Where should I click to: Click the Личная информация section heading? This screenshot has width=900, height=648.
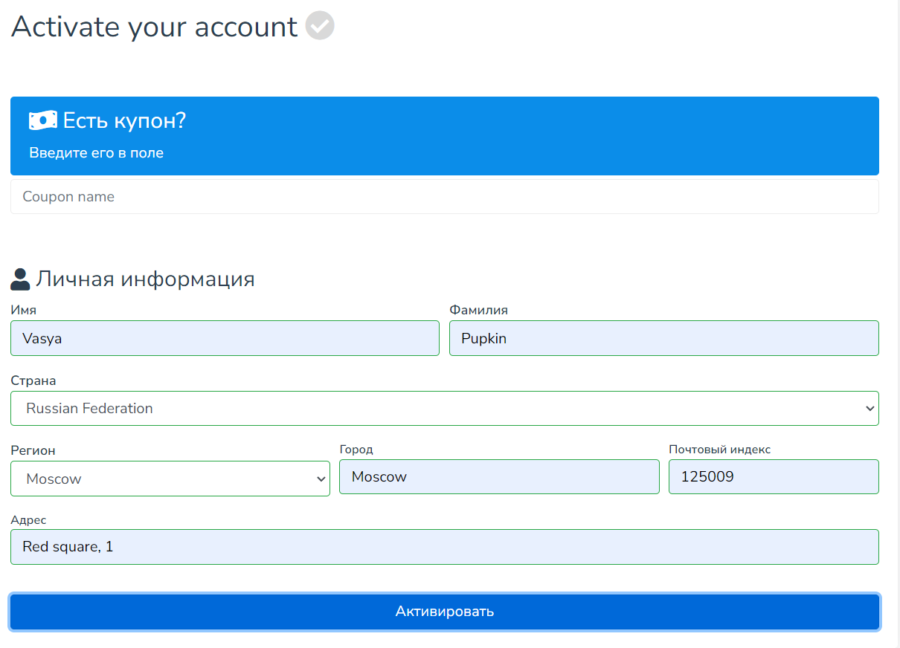point(145,279)
